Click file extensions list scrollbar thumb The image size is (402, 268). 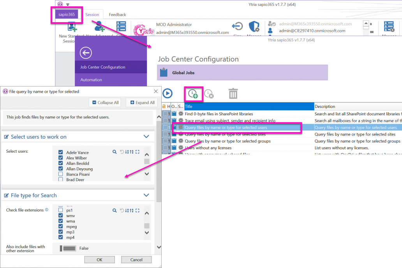click(146, 226)
